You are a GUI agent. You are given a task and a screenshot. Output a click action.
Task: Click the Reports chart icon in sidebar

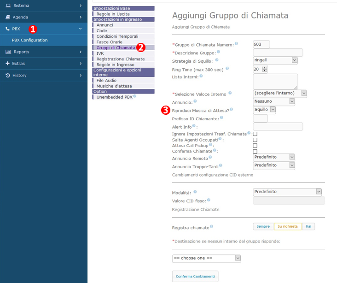(x=8, y=52)
